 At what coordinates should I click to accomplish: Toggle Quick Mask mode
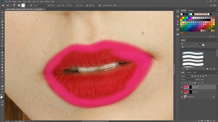[x=2, y=102]
